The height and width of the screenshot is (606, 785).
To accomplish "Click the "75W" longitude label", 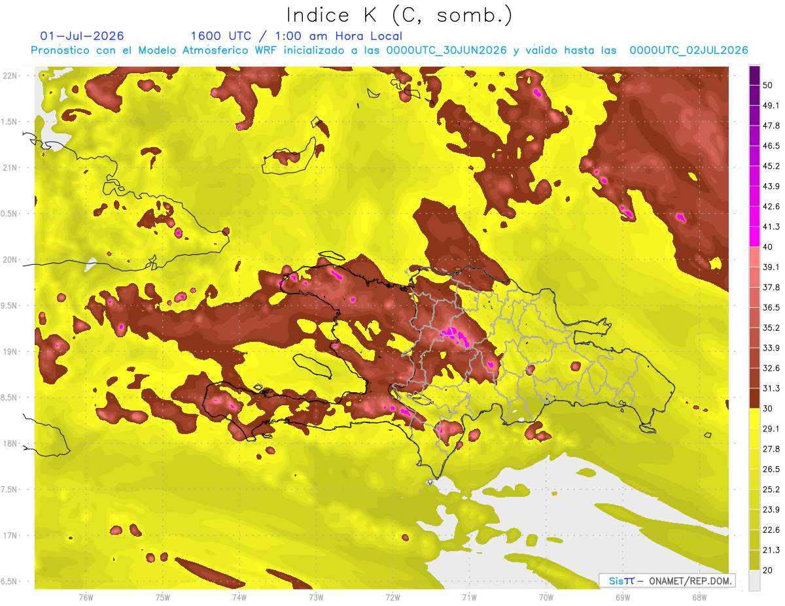I will [x=162, y=598].
